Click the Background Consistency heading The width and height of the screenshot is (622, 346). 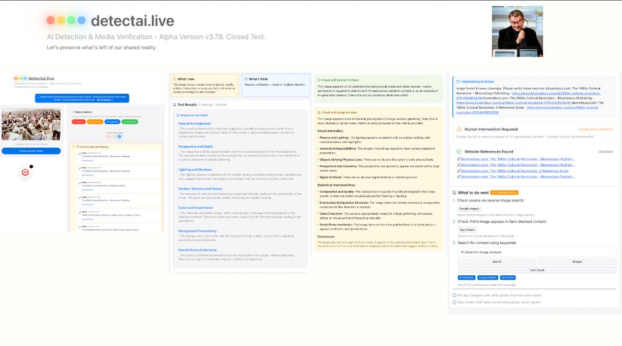tap(198, 231)
